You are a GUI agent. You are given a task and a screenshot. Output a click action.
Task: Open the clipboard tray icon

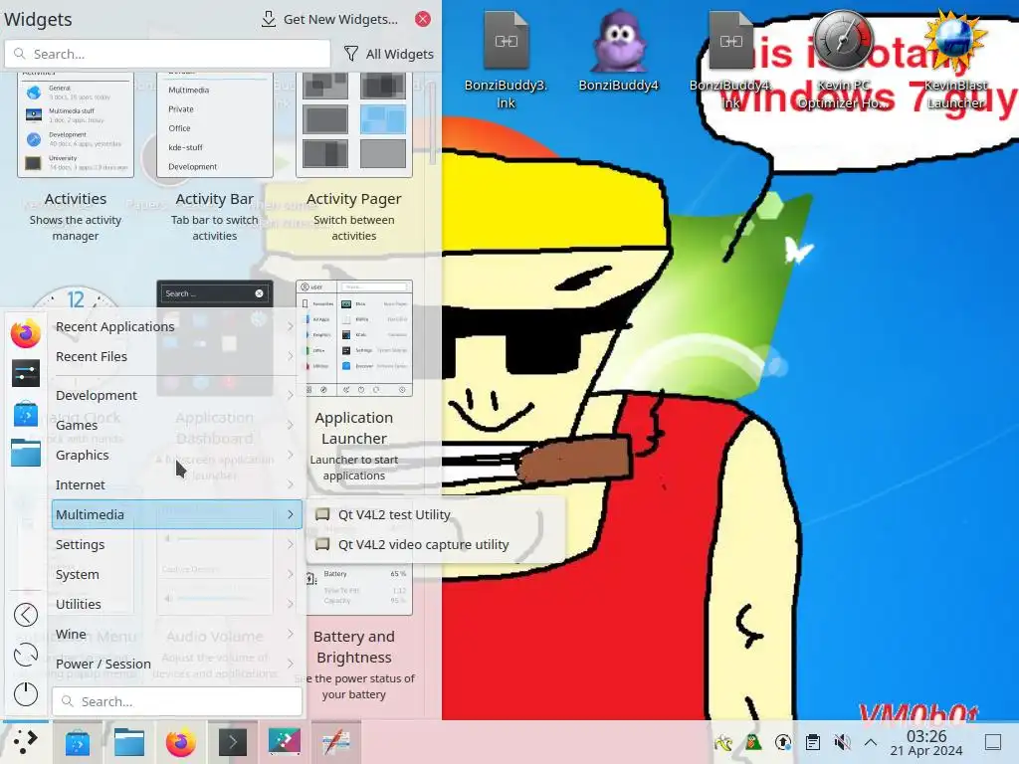(x=812, y=742)
